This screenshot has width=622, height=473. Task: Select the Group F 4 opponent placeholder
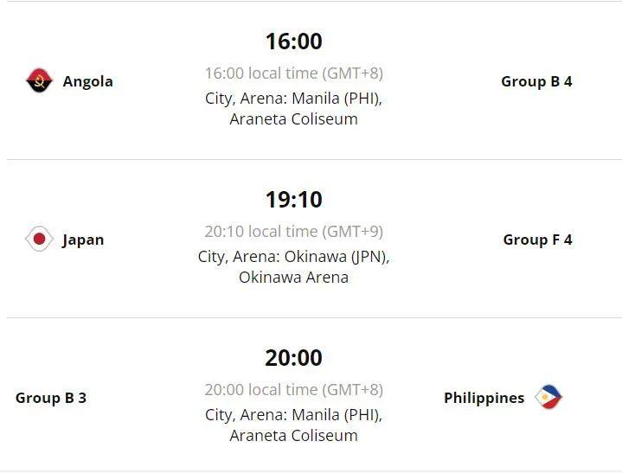pyautogui.click(x=537, y=240)
